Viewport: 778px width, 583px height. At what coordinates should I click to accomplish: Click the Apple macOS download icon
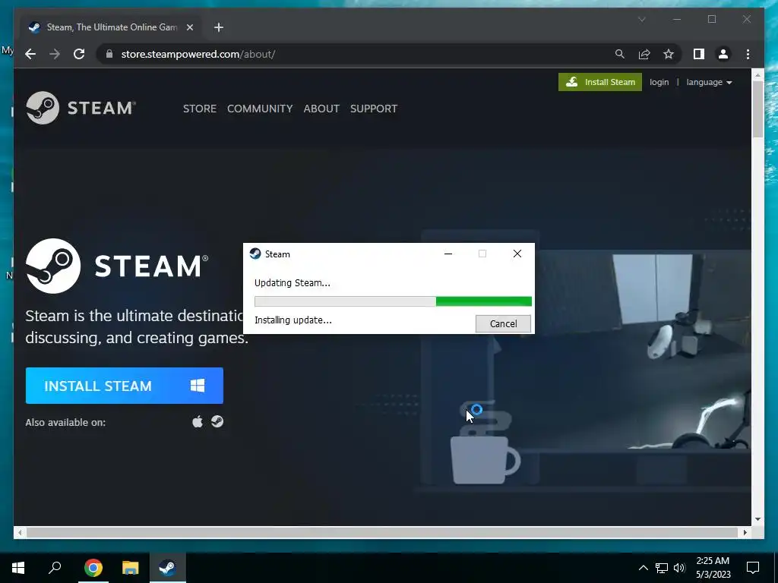tap(198, 422)
